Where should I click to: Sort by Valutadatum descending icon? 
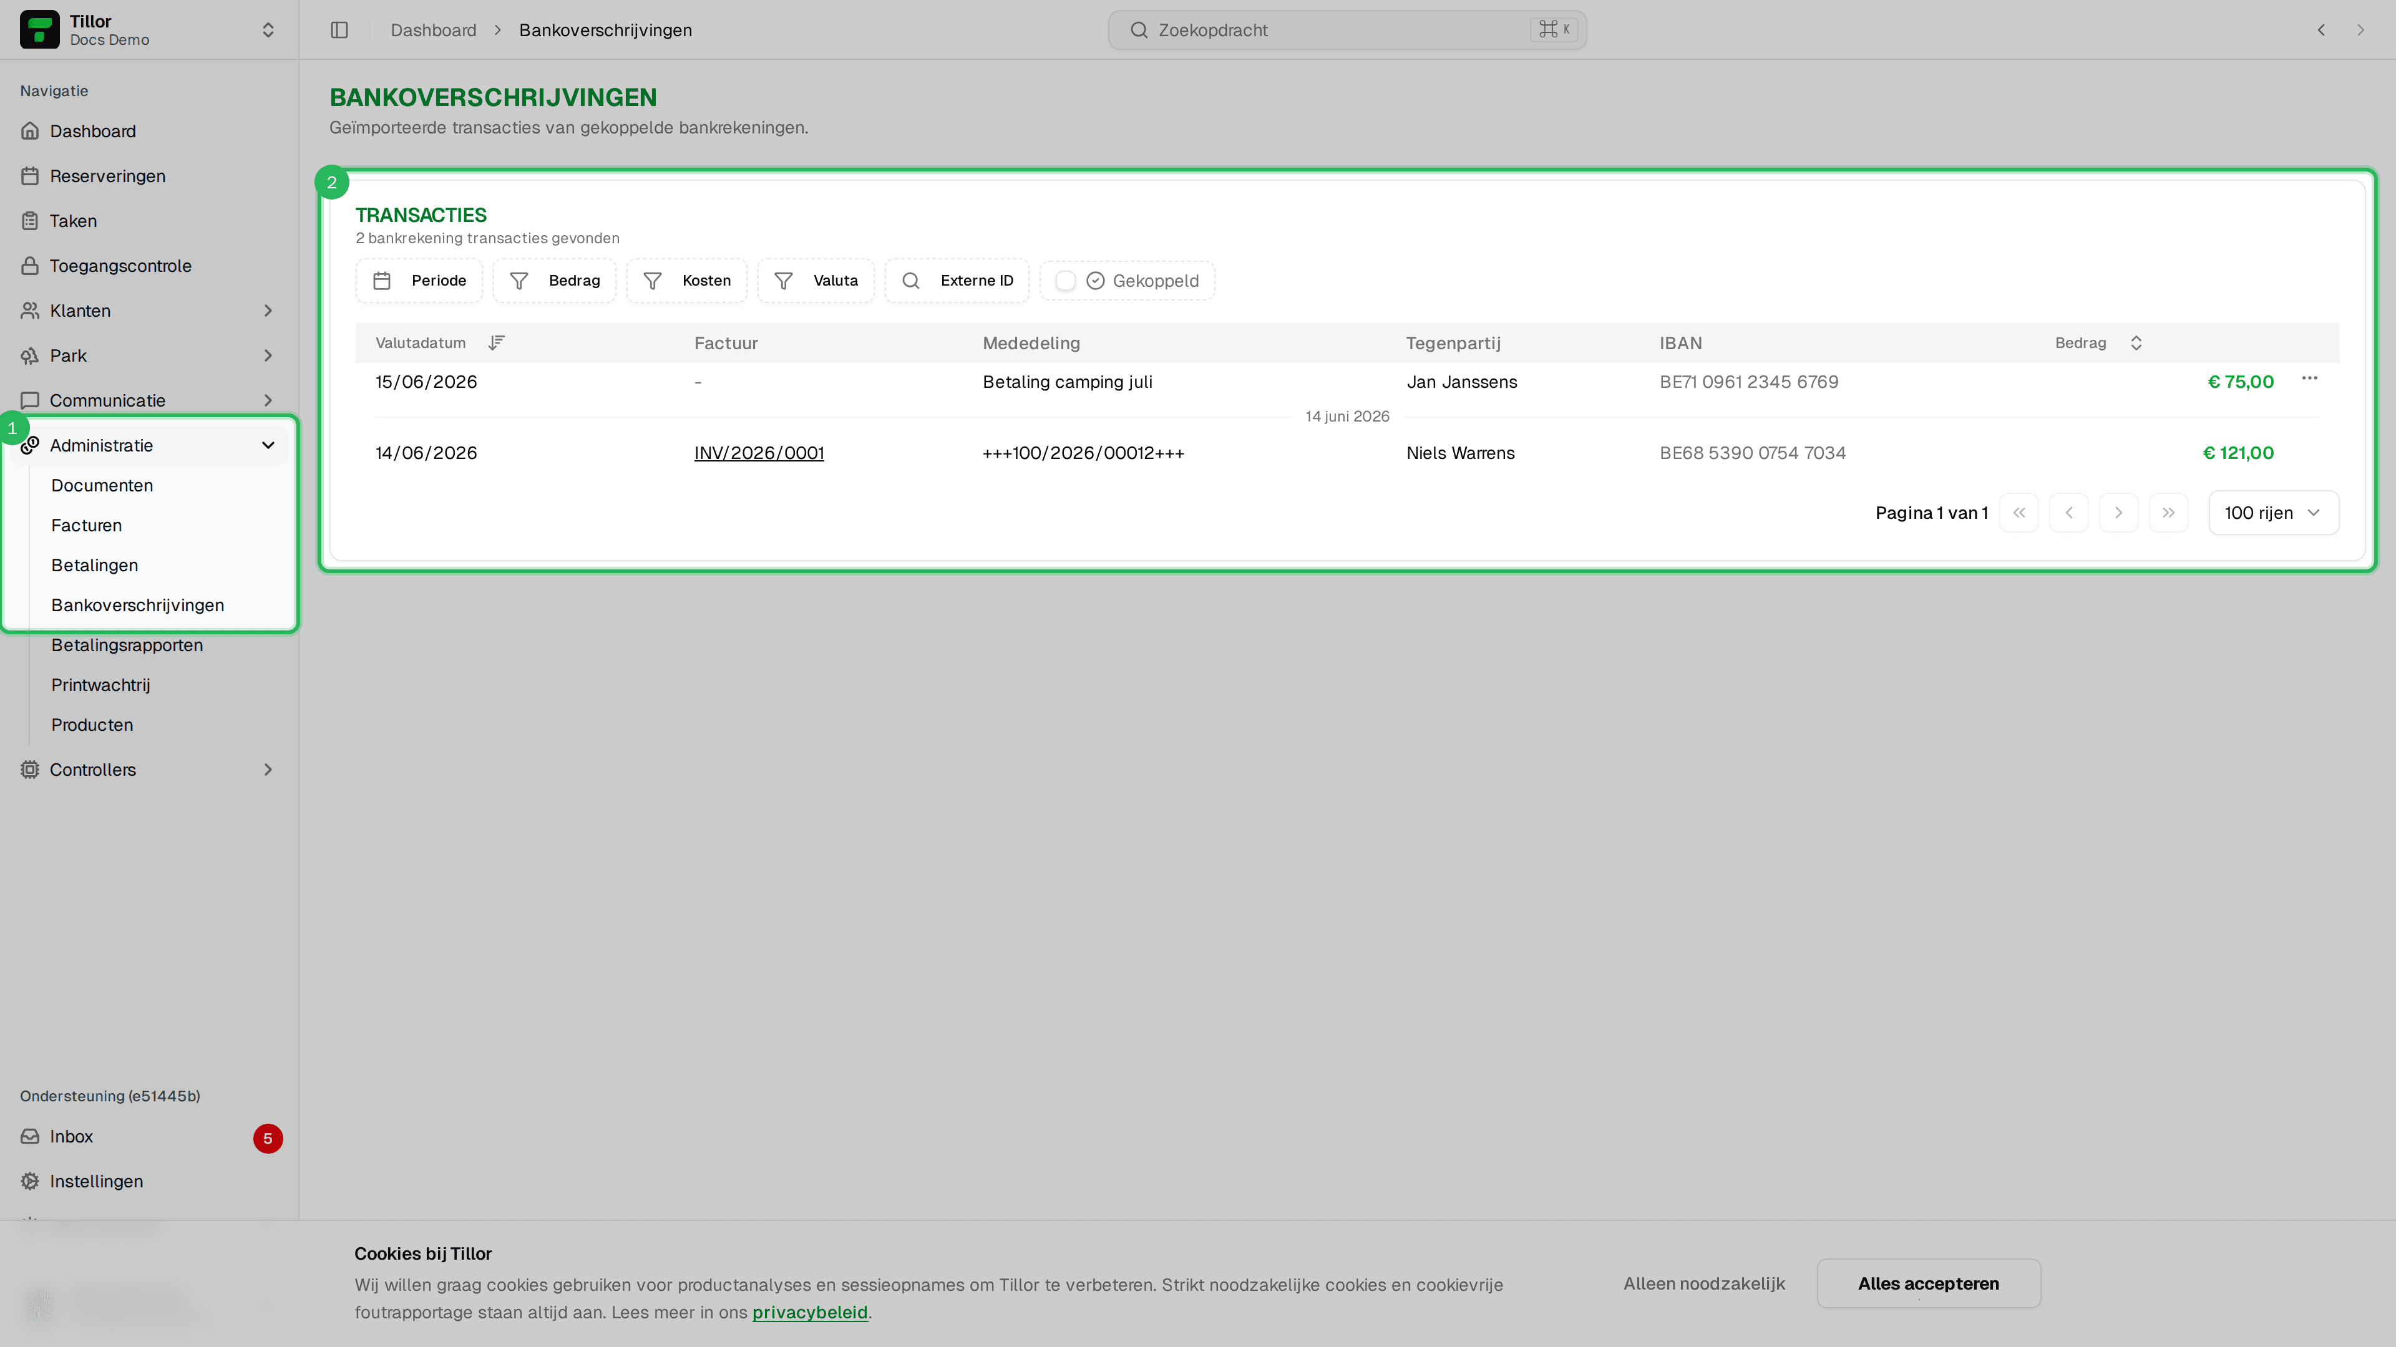[497, 343]
